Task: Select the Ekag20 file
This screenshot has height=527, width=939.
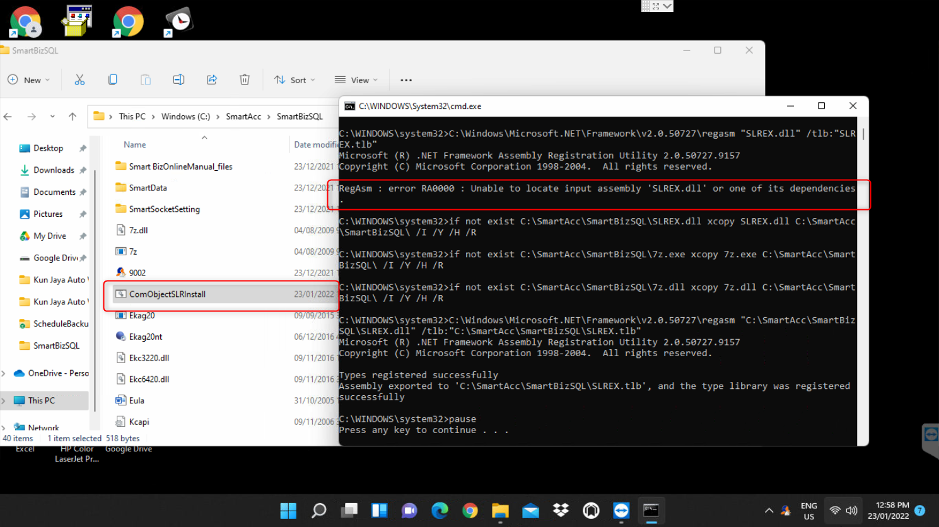Action: coord(142,316)
